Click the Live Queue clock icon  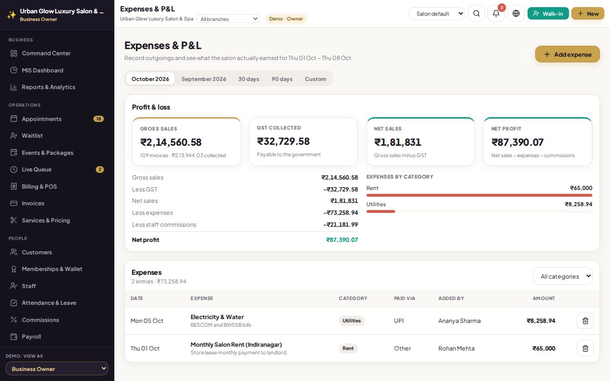(14, 170)
